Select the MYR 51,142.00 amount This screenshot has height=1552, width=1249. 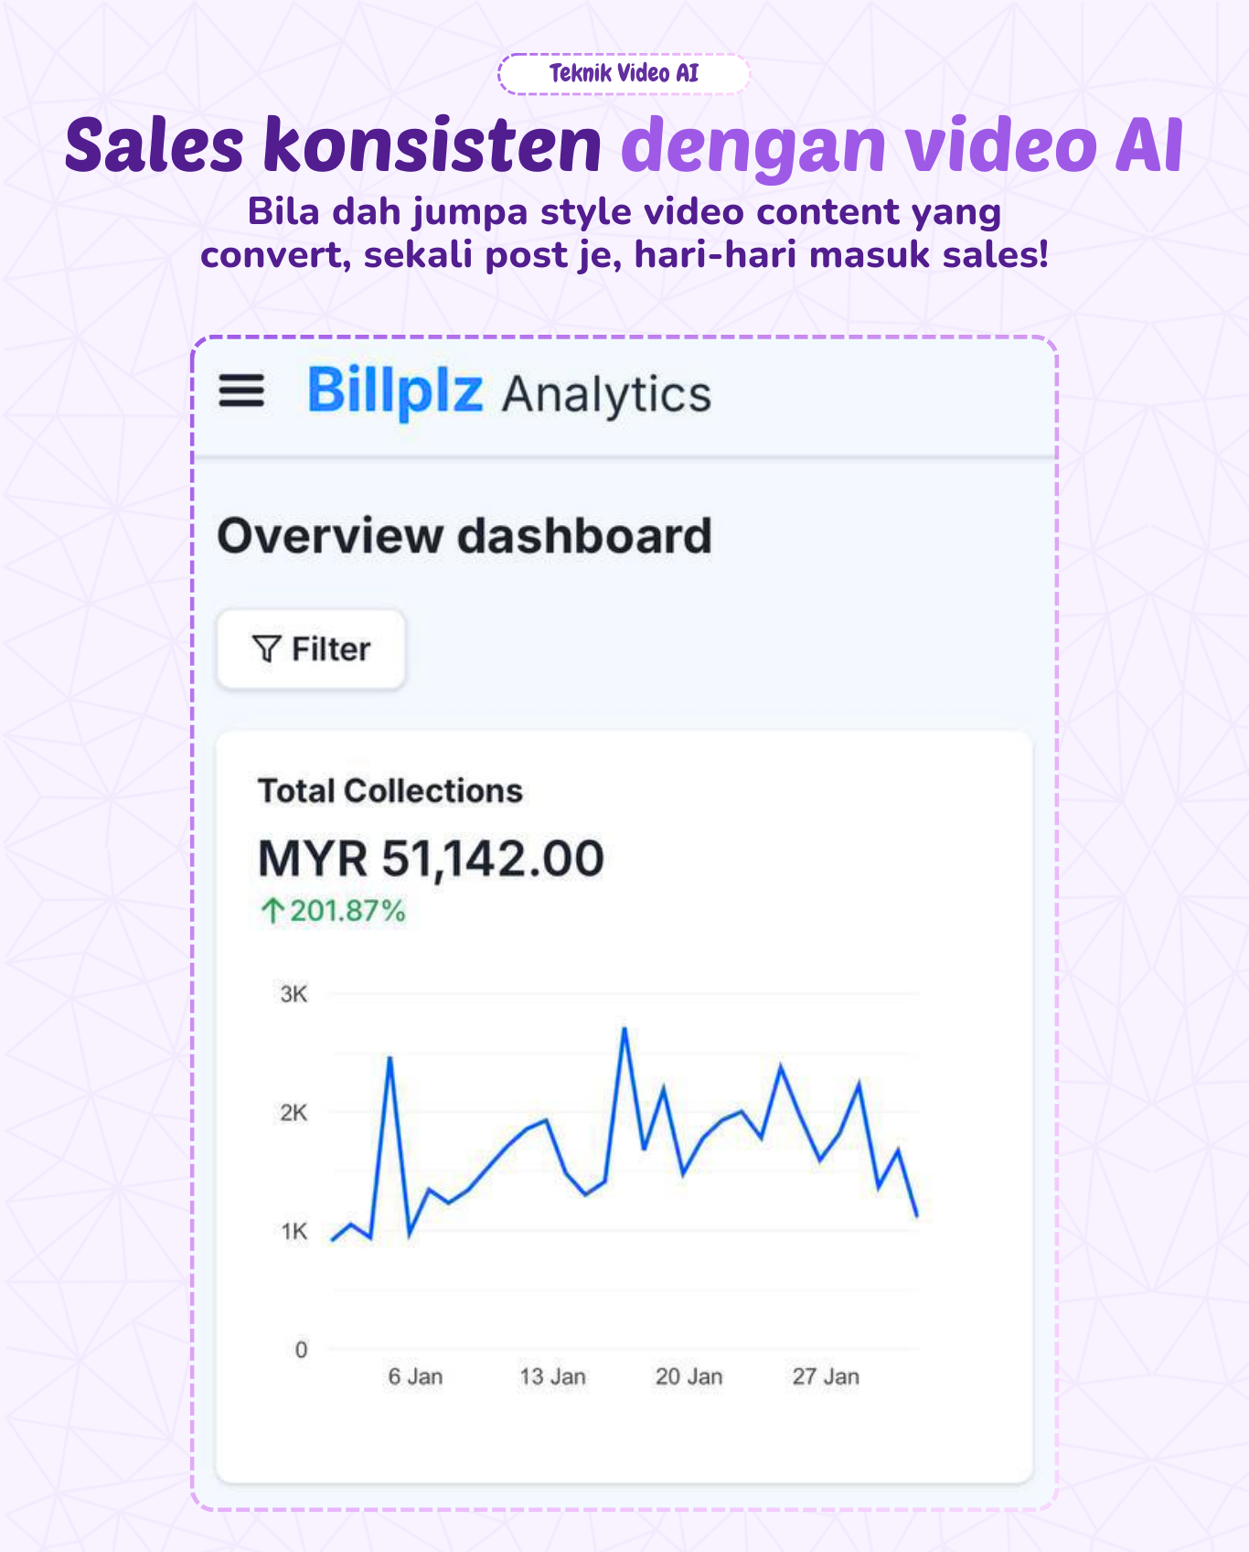click(431, 859)
